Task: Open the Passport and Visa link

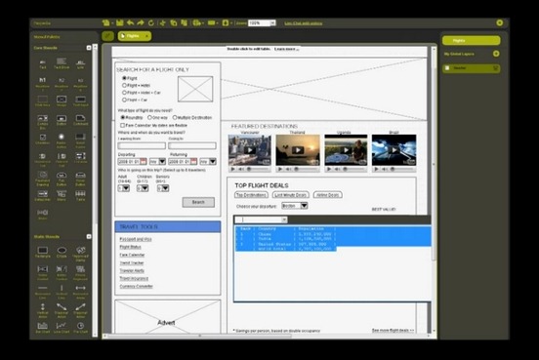Action: point(136,239)
